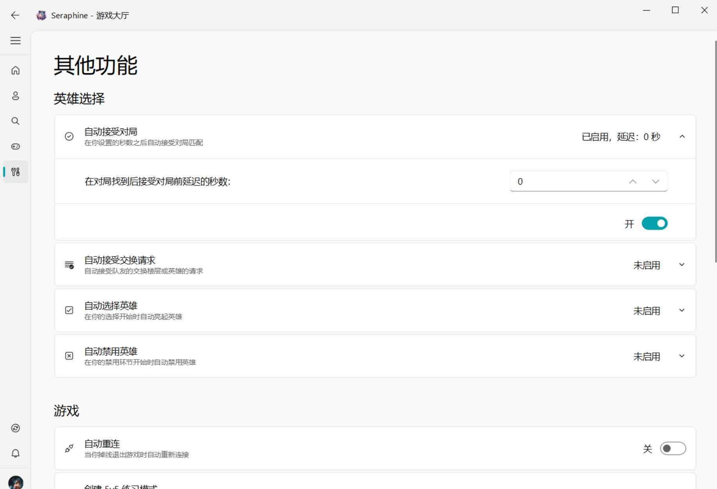
Task: Minimize the Seraphine window
Action: pyautogui.click(x=647, y=11)
